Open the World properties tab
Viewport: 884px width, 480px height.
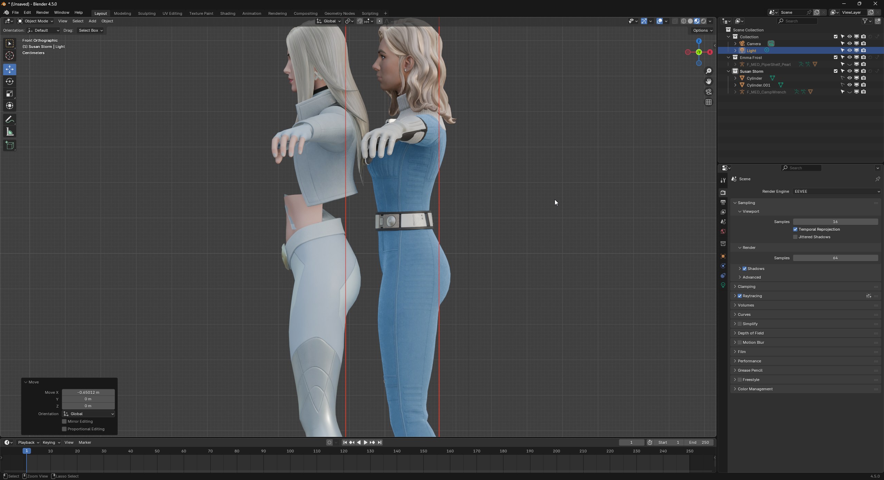[723, 231]
